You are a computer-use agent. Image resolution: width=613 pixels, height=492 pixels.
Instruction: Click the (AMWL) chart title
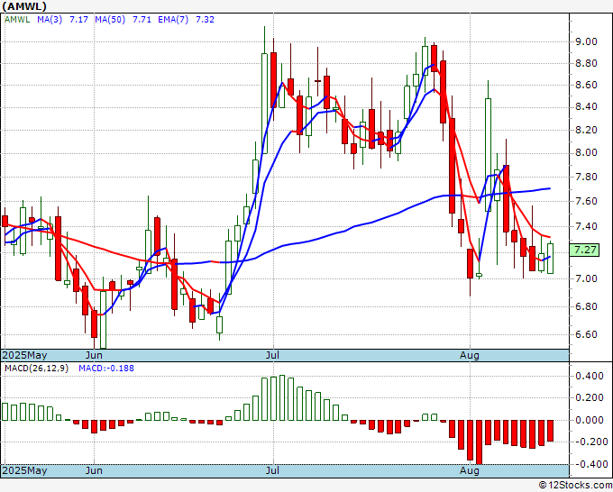click(24, 6)
